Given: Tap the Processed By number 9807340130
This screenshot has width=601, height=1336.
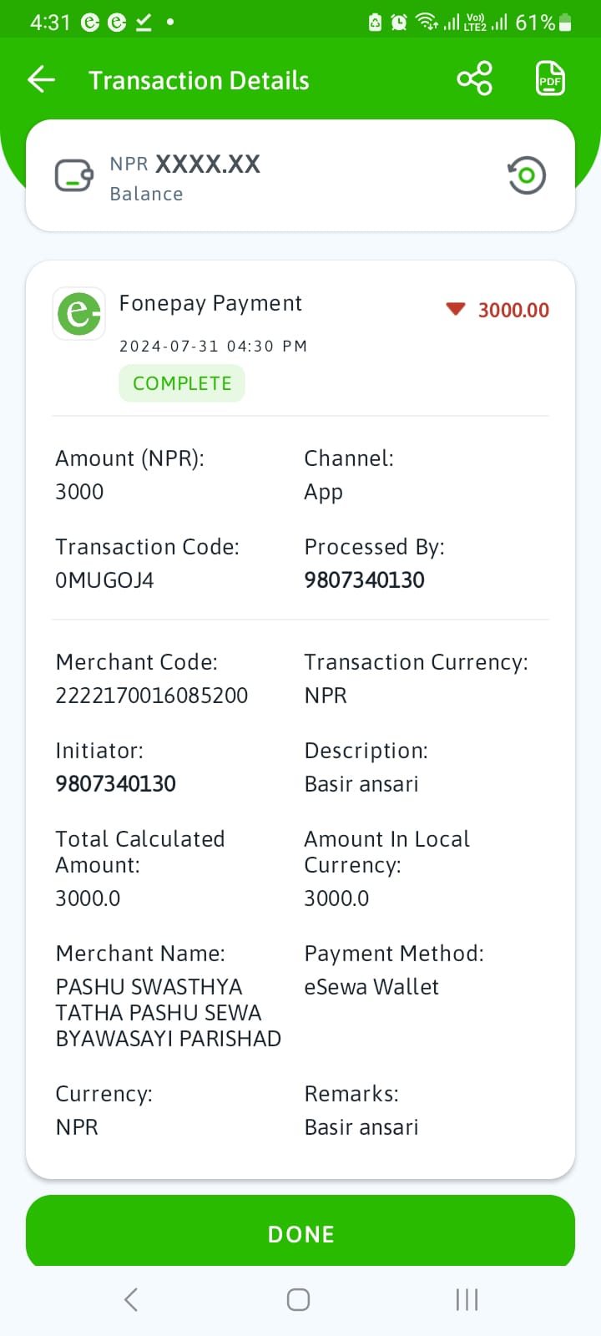Looking at the screenshot, I should (364, 580).
